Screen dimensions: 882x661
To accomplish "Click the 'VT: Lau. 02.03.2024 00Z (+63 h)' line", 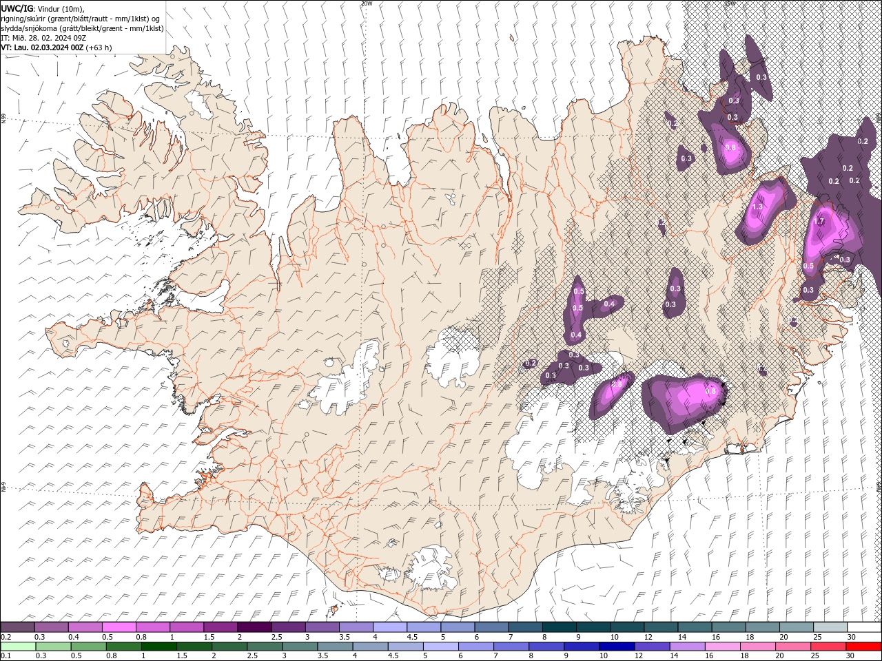I will pyautogui.click(x=57, y=48).
